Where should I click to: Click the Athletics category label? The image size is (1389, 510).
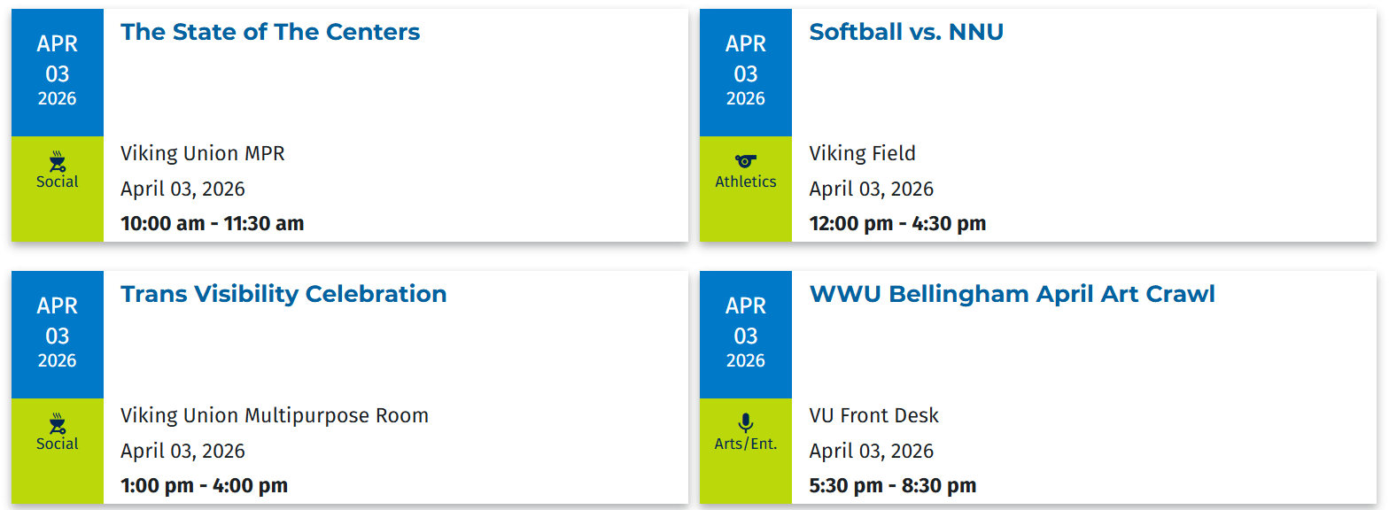(746, 182)
